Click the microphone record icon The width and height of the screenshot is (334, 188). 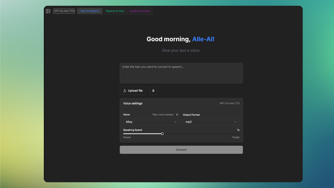(x=153, y=91)
